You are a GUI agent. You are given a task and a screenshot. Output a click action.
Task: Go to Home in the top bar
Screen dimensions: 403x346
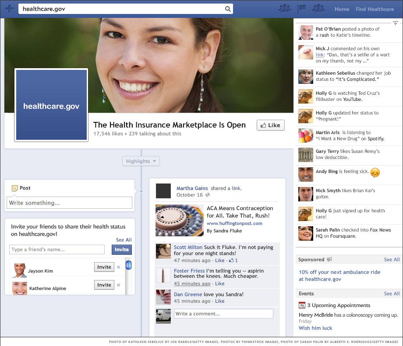click(342, 9)
